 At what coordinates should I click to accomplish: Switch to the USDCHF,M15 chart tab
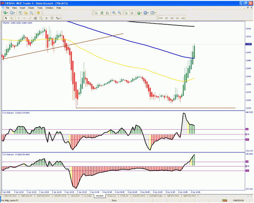10,196
